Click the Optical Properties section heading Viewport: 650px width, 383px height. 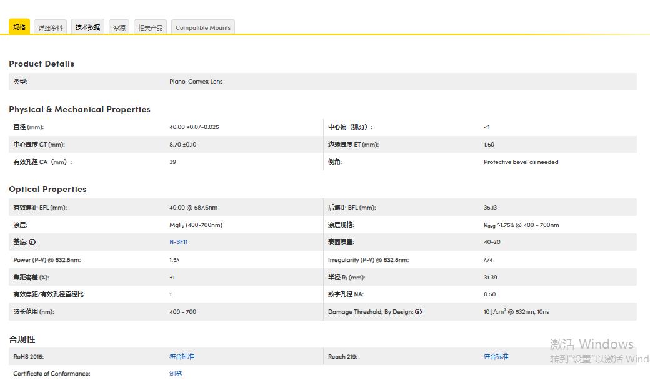[47, 189]
